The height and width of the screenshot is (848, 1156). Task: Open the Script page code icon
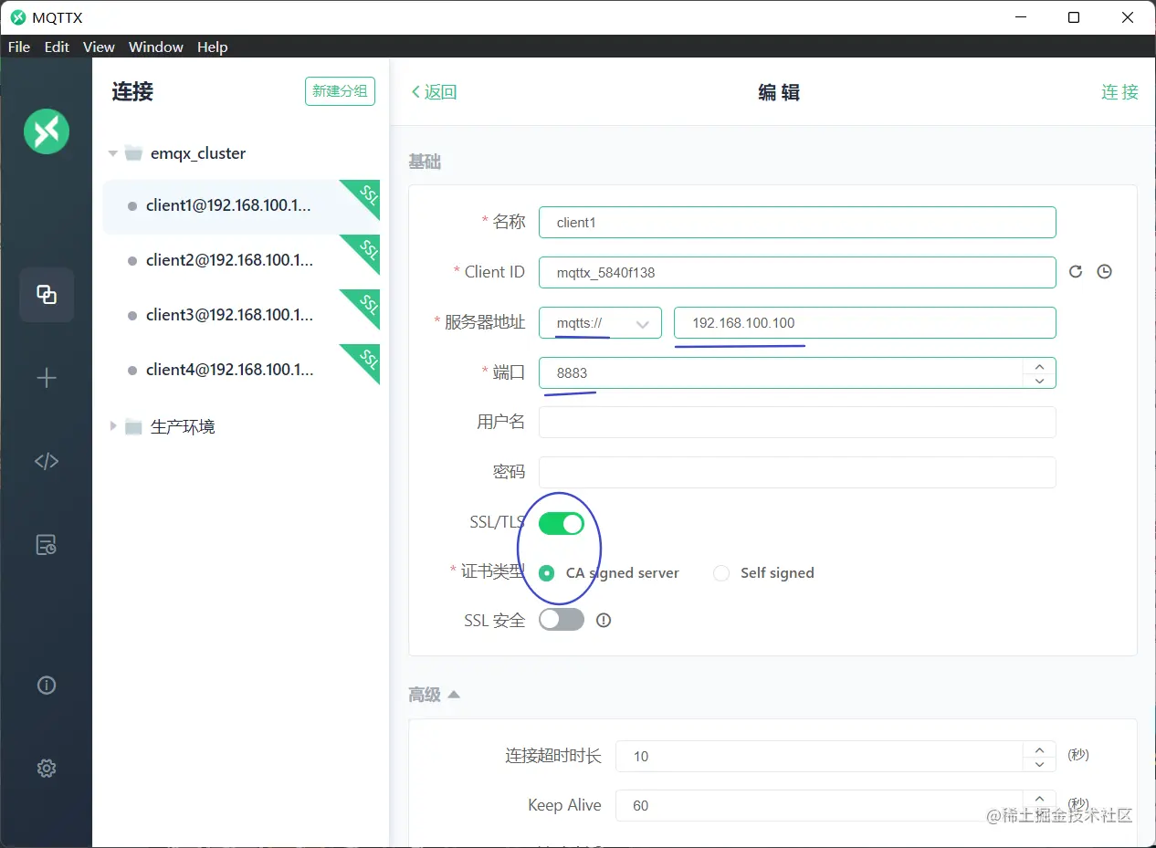[x=47, y=461]
